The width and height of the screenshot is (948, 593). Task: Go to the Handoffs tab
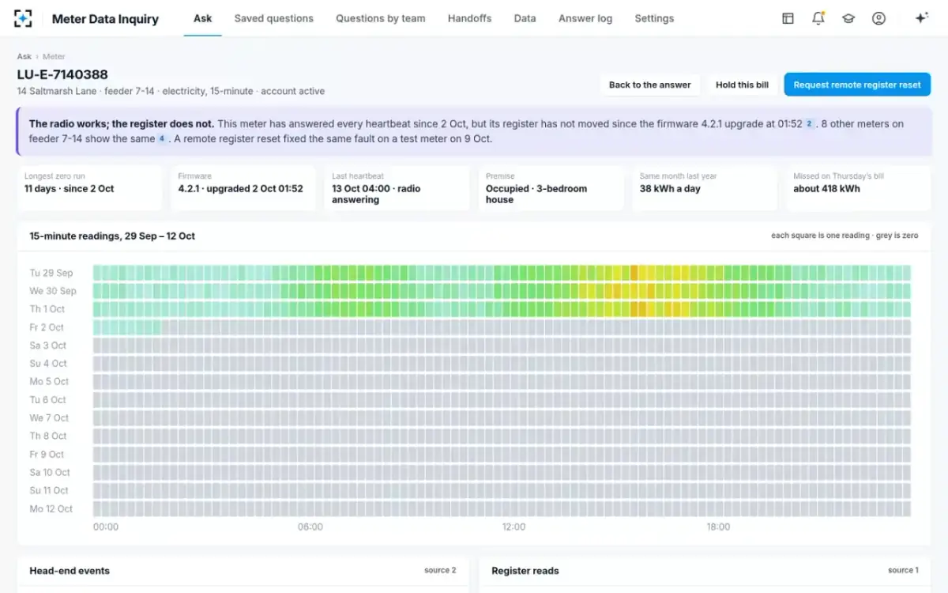coord(469,18)
